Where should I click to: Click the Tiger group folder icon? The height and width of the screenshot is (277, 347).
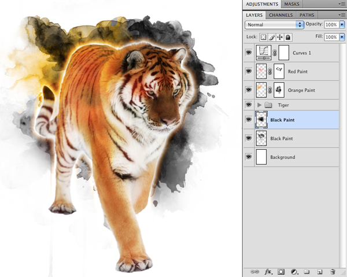point(268,105)
